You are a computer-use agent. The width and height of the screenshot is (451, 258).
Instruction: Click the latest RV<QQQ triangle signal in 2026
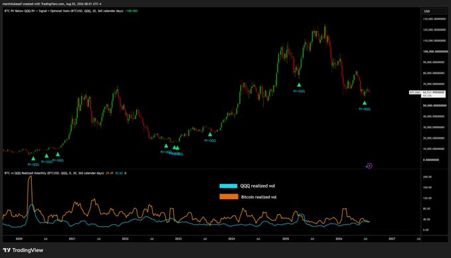coord(365,103)
